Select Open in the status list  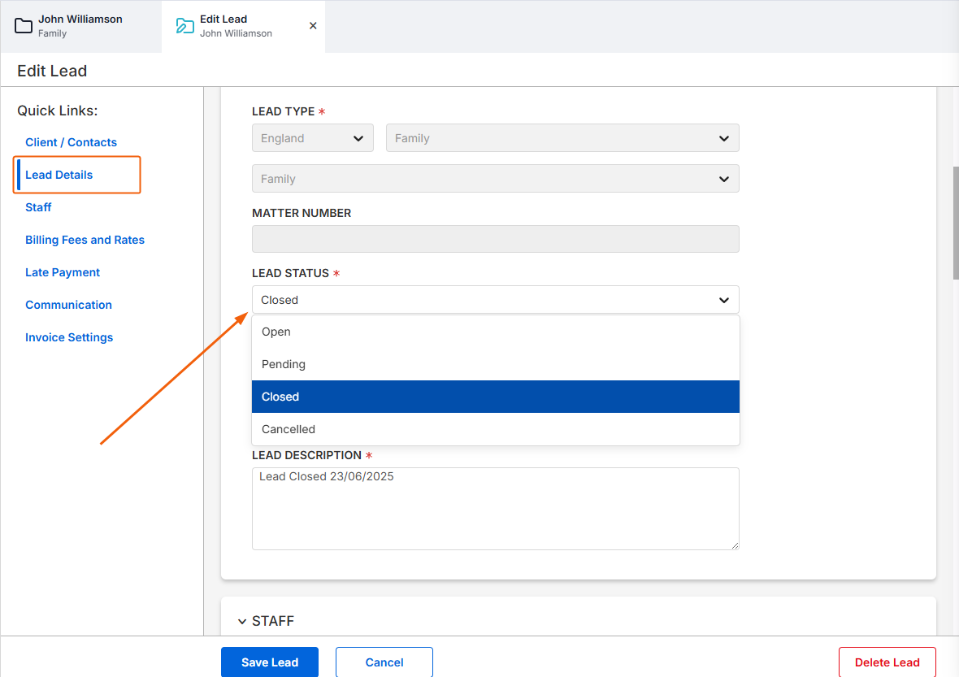click(496, 332)
